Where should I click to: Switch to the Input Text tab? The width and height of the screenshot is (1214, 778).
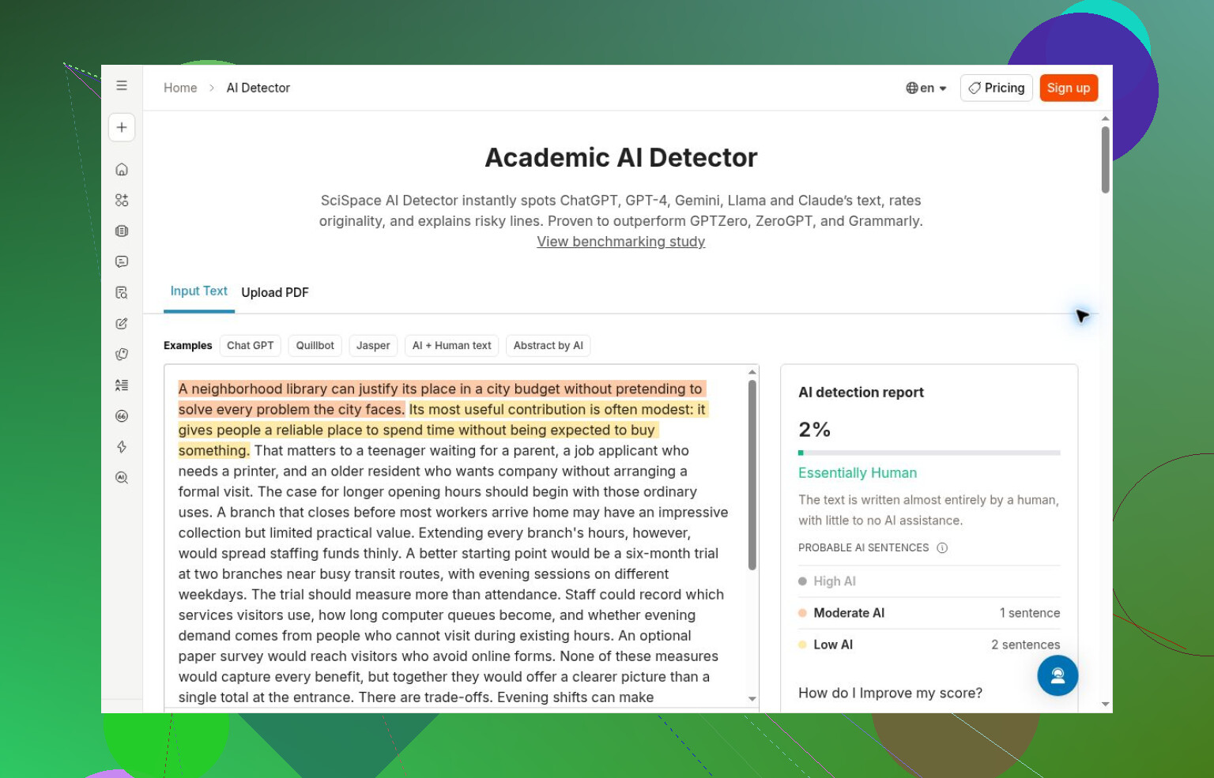click(x=199, y=291)
